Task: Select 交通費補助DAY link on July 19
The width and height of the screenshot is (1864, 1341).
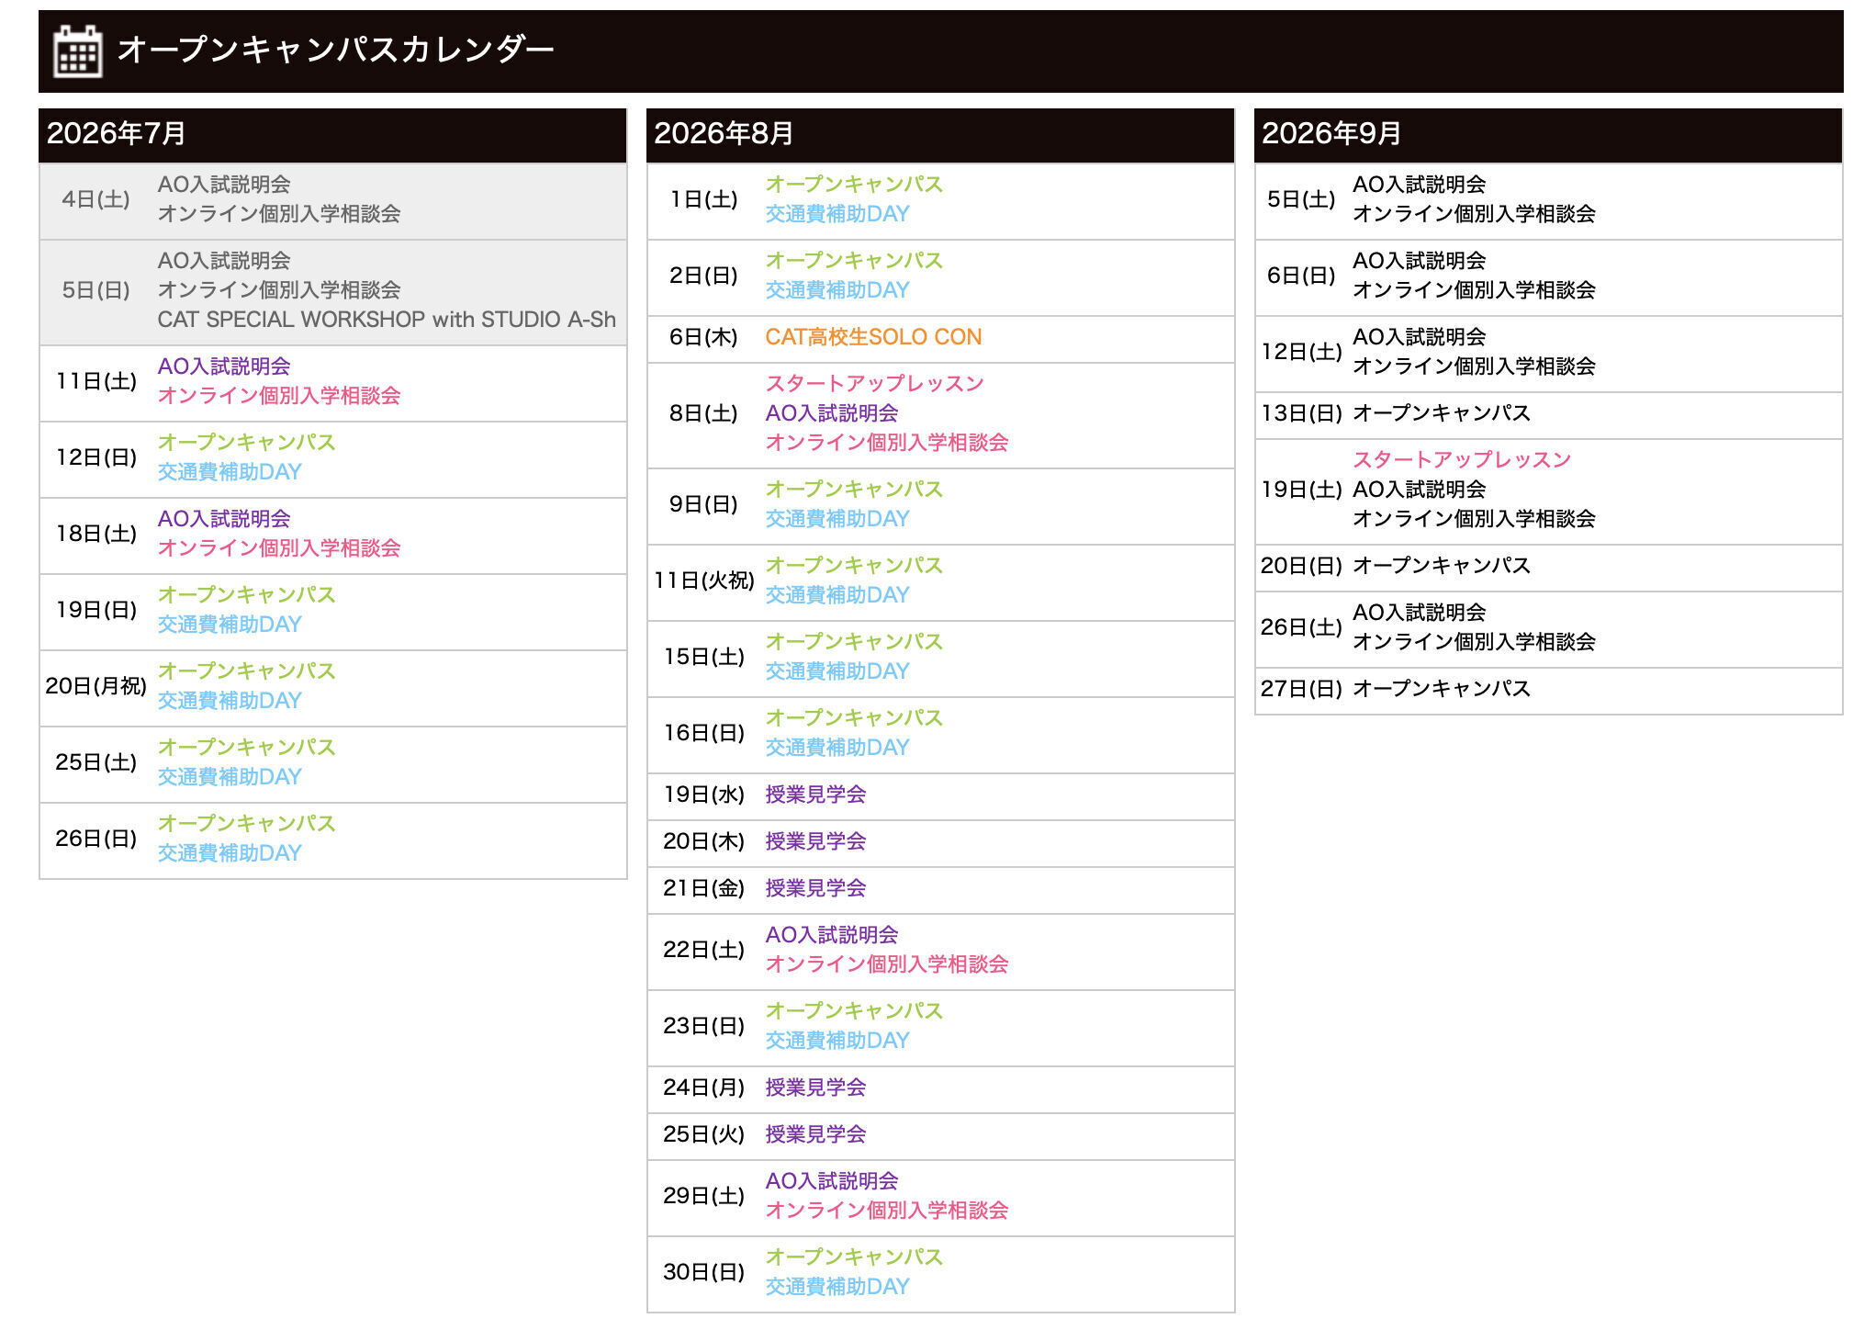Action: point(230,625)
